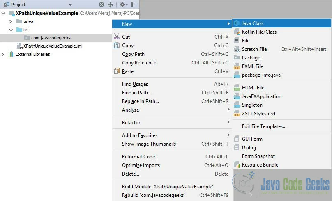Screen dimensions: 332x201
Task: Open the Project panel settings gear
Action: 122,5
